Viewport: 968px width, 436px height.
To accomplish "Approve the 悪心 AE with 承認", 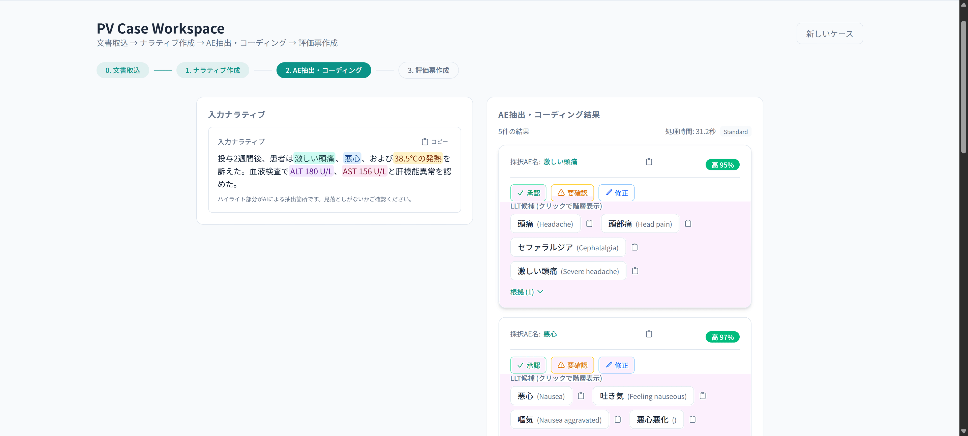I will point(528,365).
